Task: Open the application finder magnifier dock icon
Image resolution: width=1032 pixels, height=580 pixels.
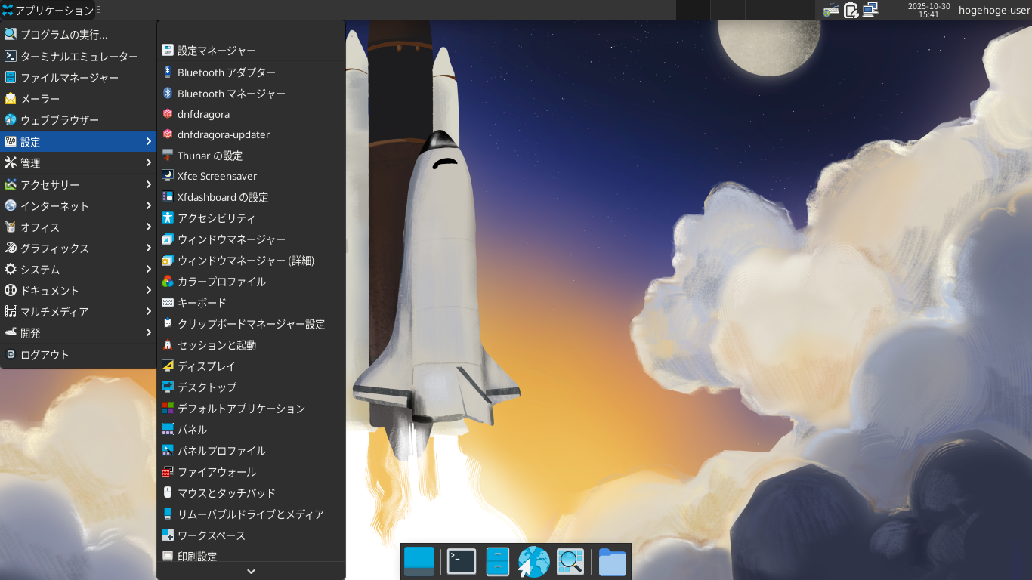Action: coord(570,562)
